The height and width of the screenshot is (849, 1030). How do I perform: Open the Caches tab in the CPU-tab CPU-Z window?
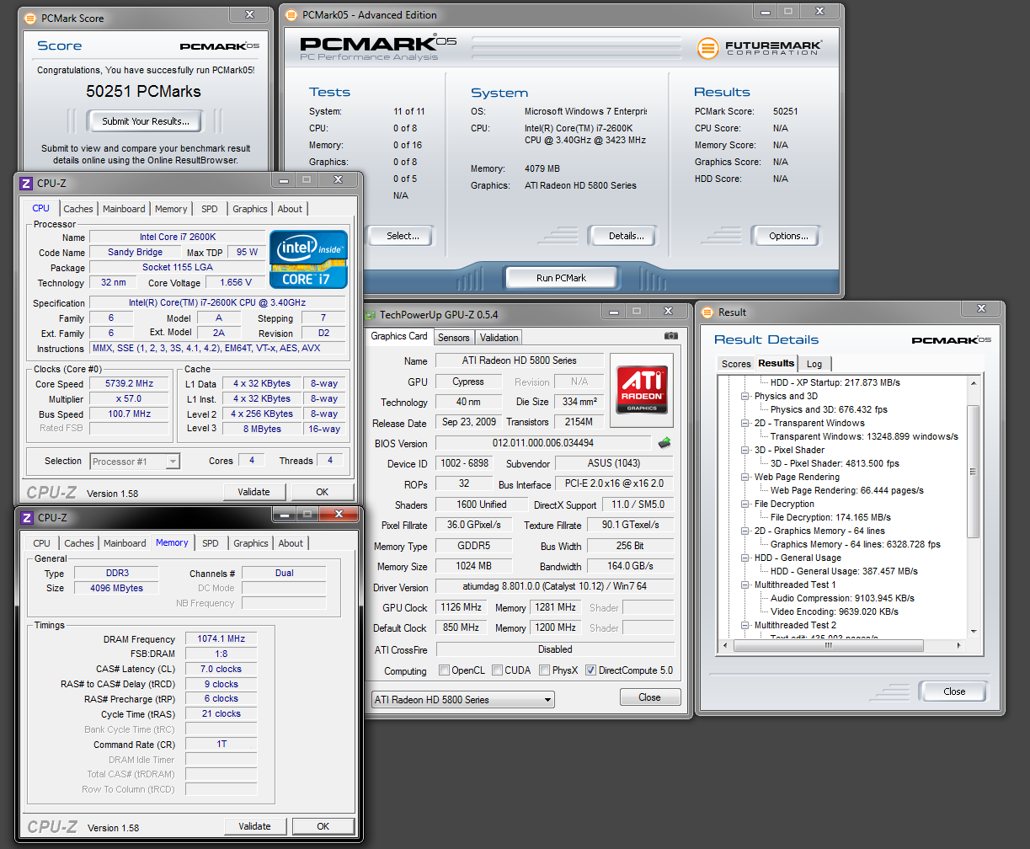pos(78,209)
